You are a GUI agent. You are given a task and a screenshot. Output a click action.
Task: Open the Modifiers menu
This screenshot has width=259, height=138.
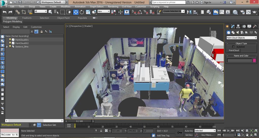tap(66, 7)
